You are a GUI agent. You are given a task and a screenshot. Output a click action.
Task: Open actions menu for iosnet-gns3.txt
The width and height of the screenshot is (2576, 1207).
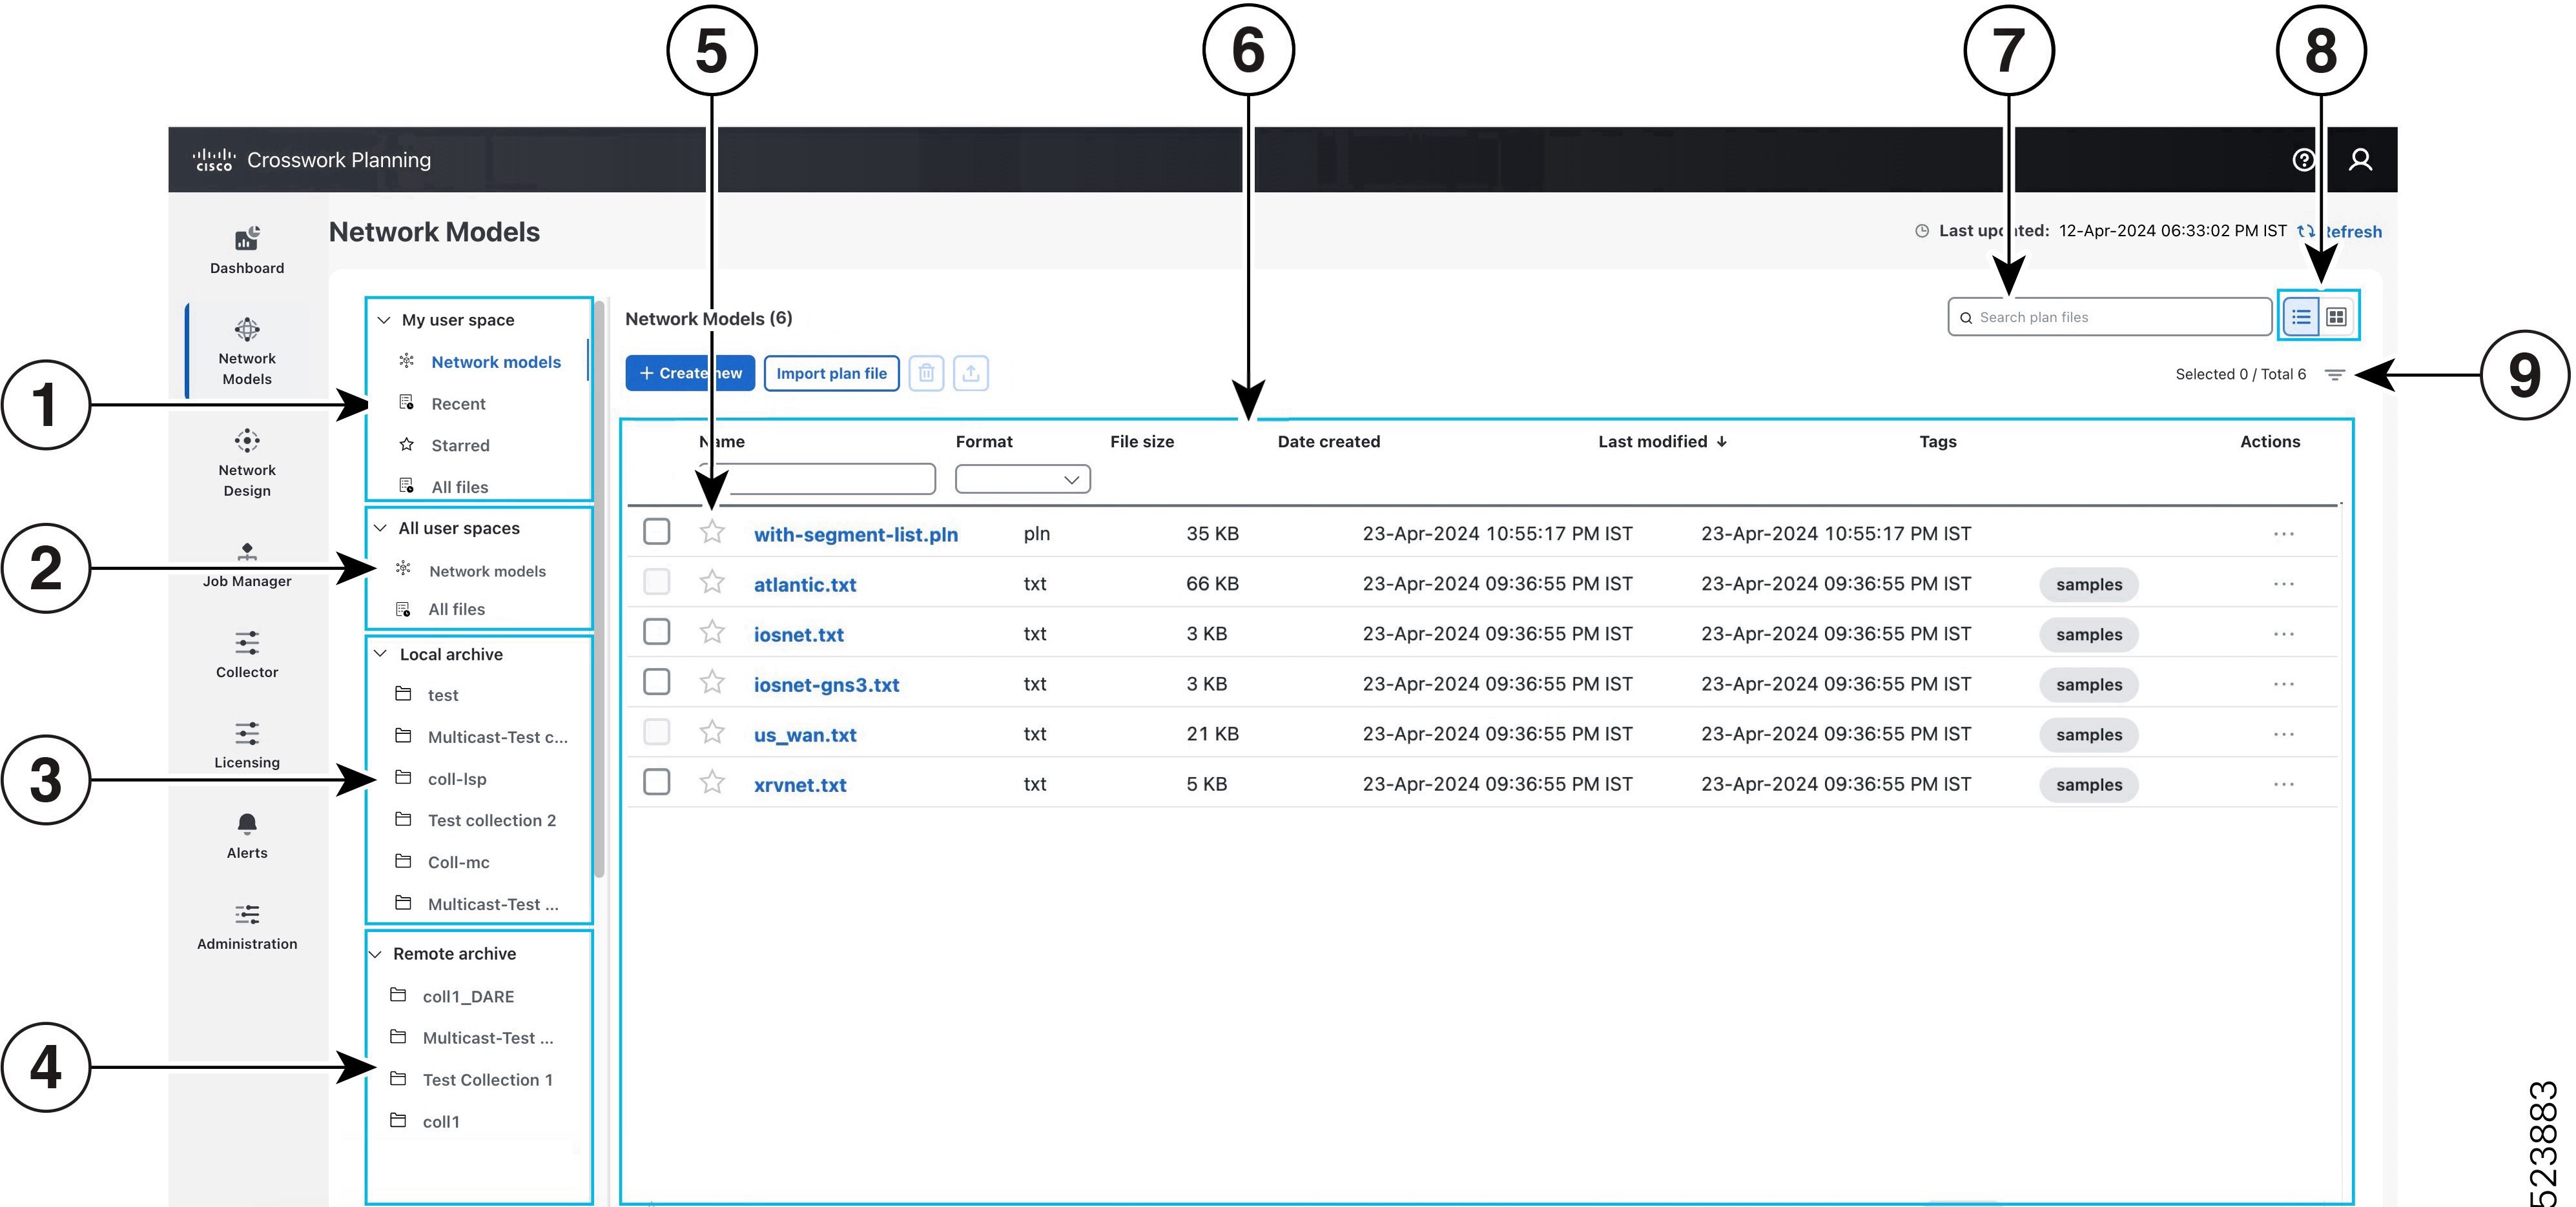(x=2284, y=684)
